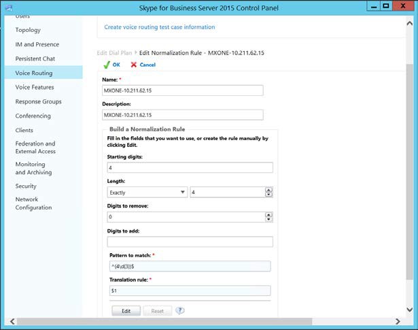Image resolution: width=418 pixels, height=330 pixels.
Task: Click the green OK checkmark icon
Action: point(106,65)
